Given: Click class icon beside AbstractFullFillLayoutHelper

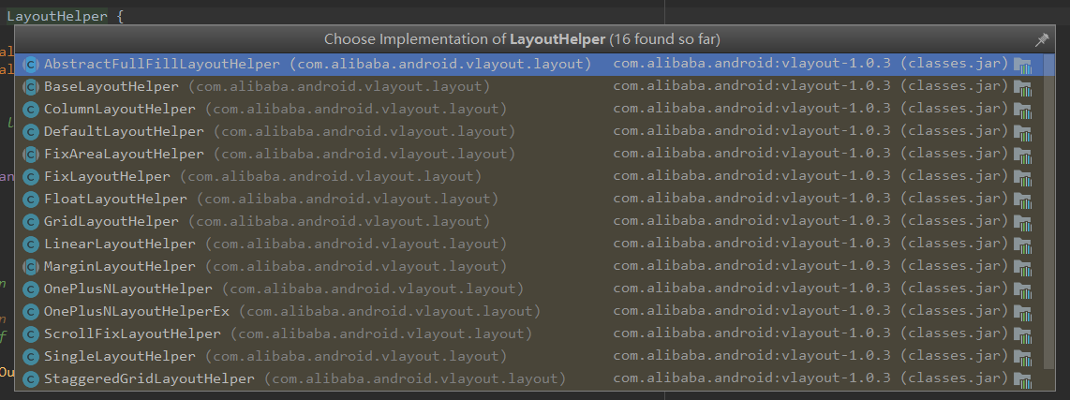Looking at the screenshot, I should click(x=30, y=65).
